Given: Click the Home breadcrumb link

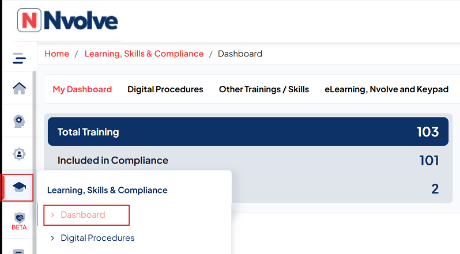Looking at the screenshot, I should pyautogui.click(x=56, y=54).
